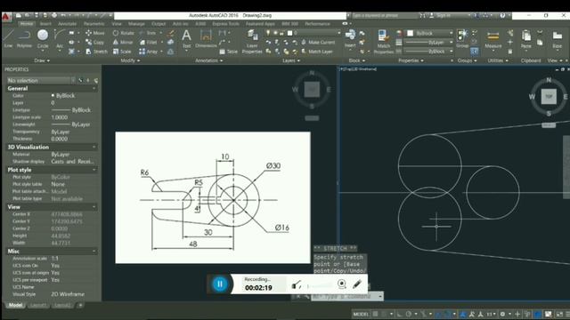
Task: Switch to the Model layout tab
Action: coord(15,305)
